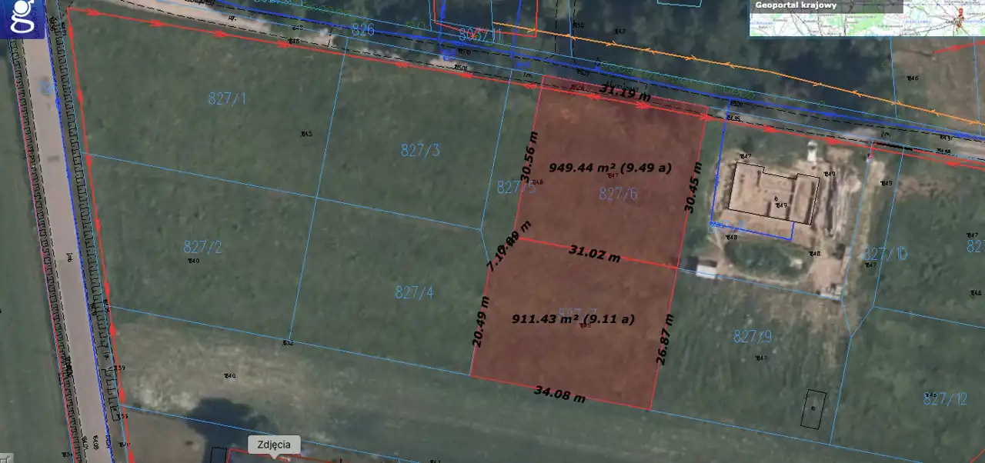Click the Zdjęcia tooltip label
985x463 pixels.
(273, 445)
